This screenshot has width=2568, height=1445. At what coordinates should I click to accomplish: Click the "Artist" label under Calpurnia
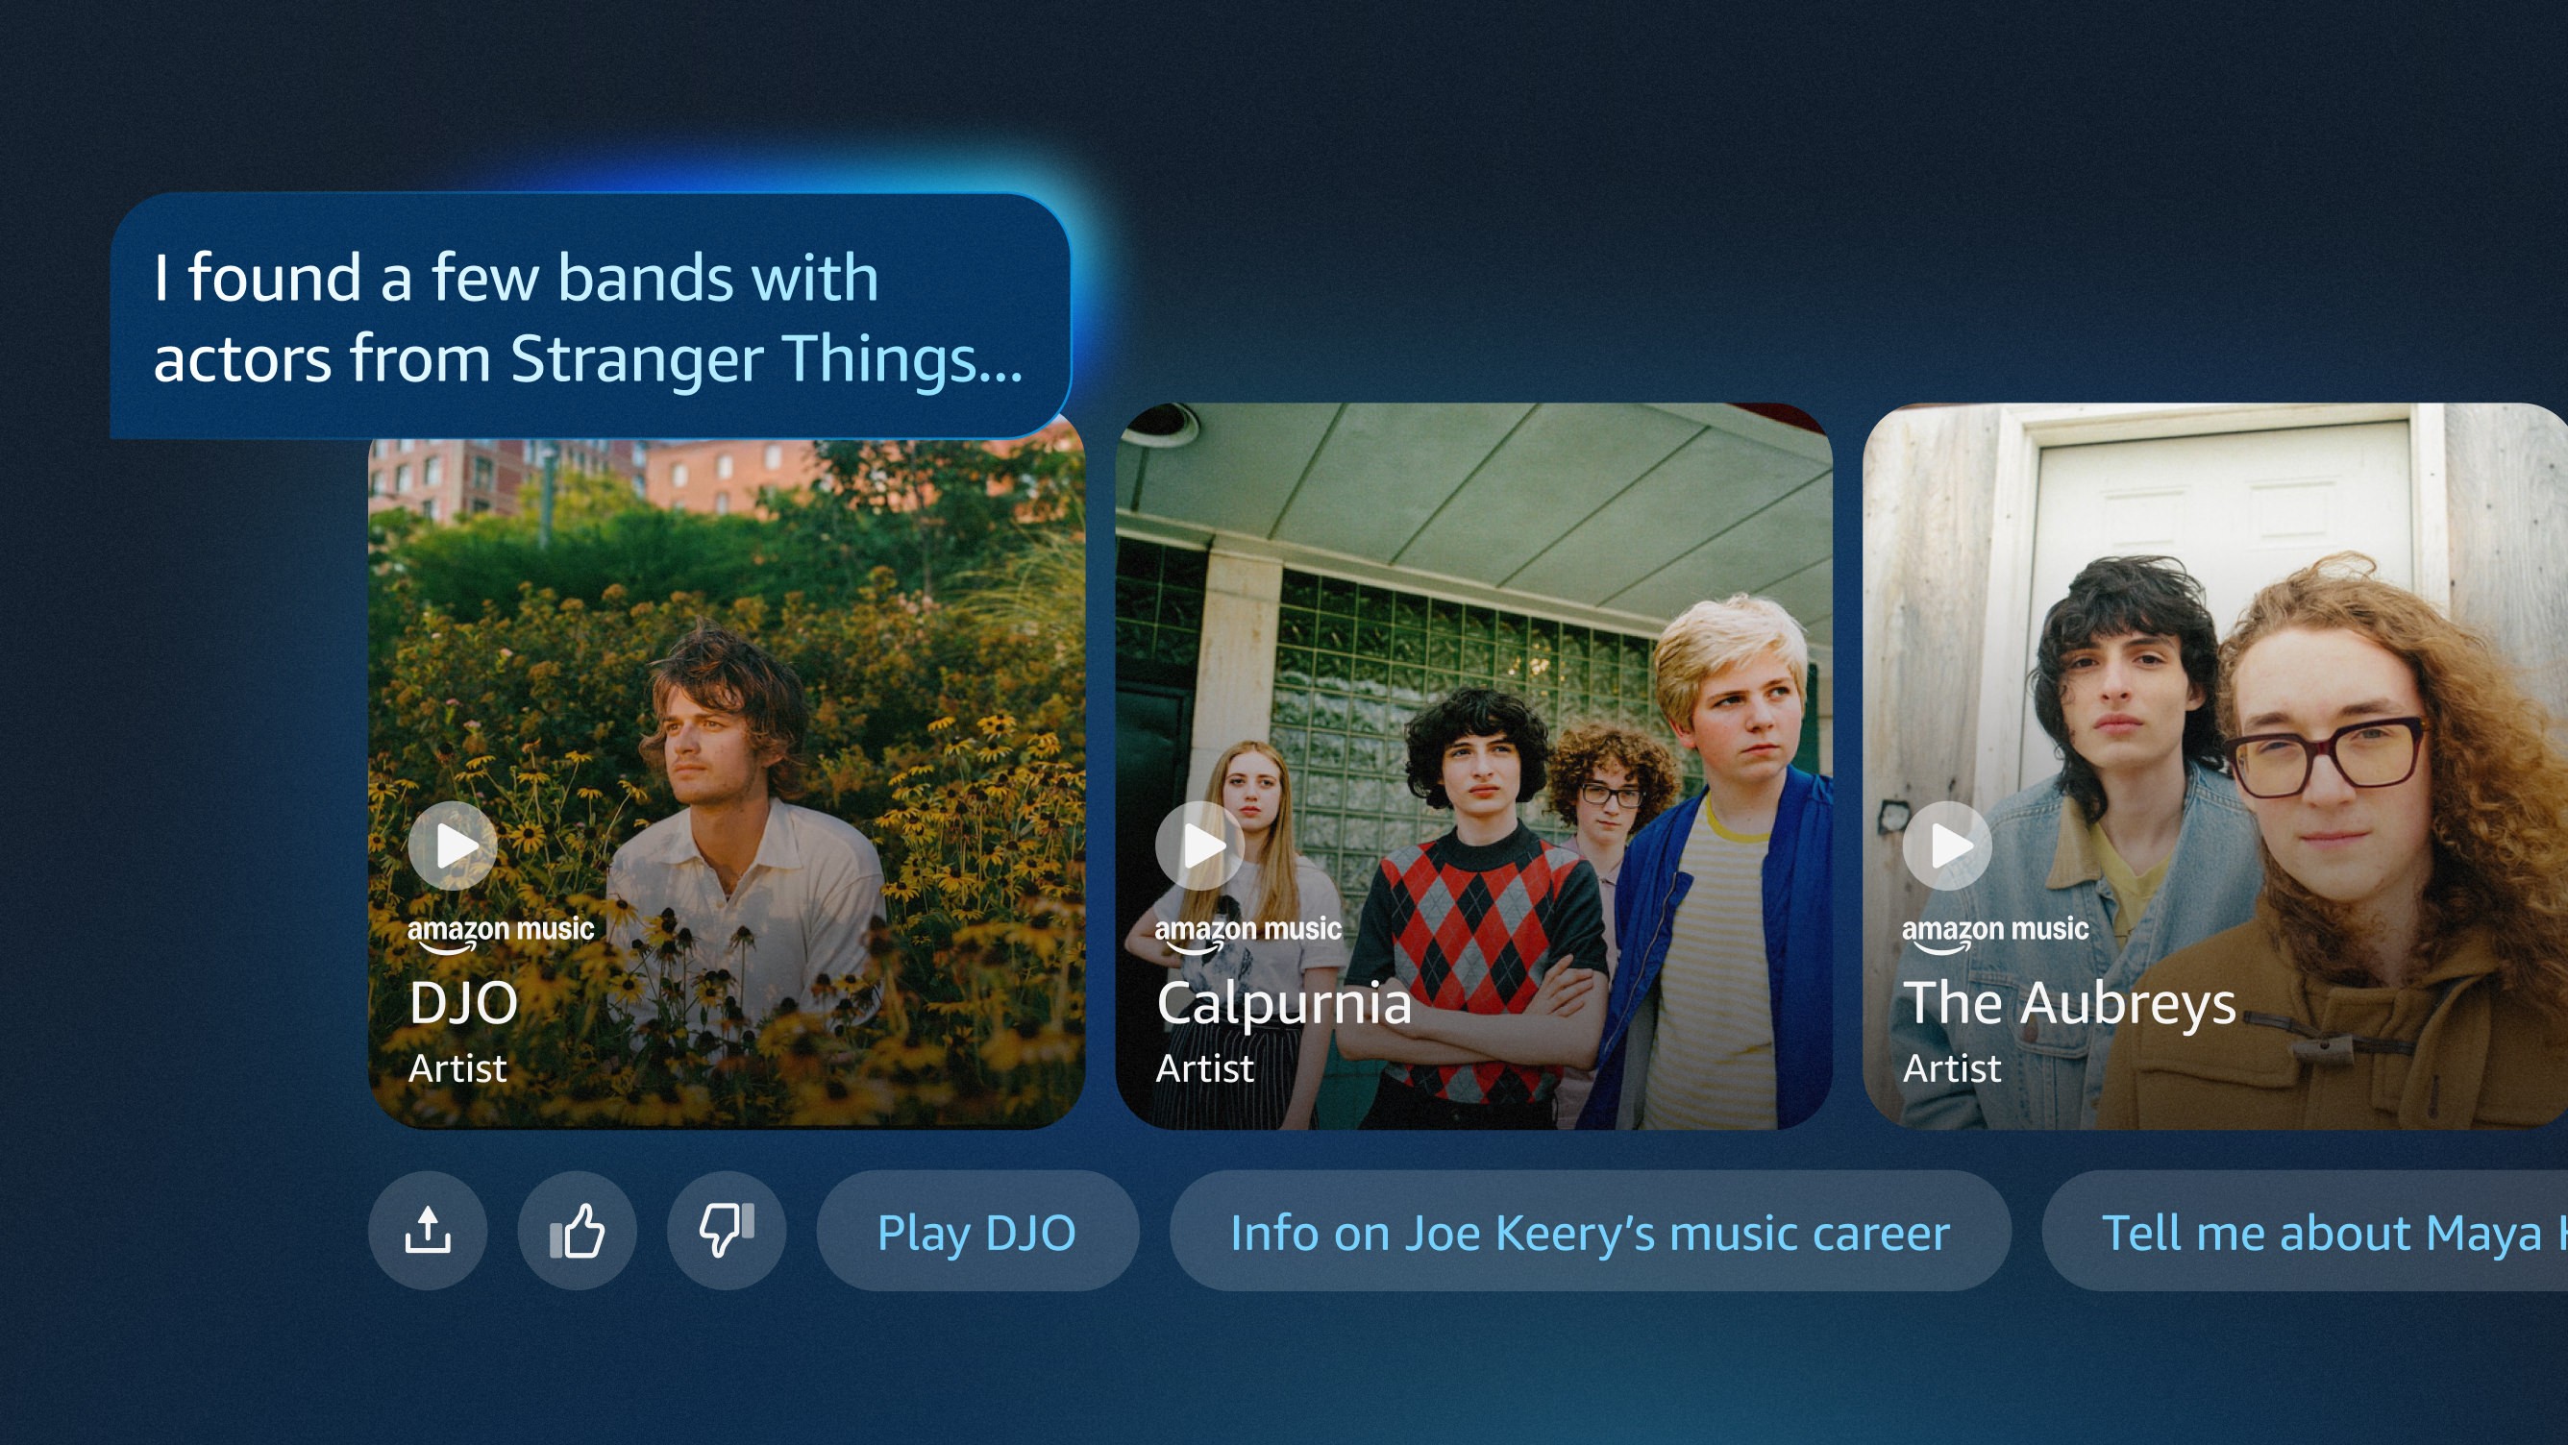point(1204,1068)
